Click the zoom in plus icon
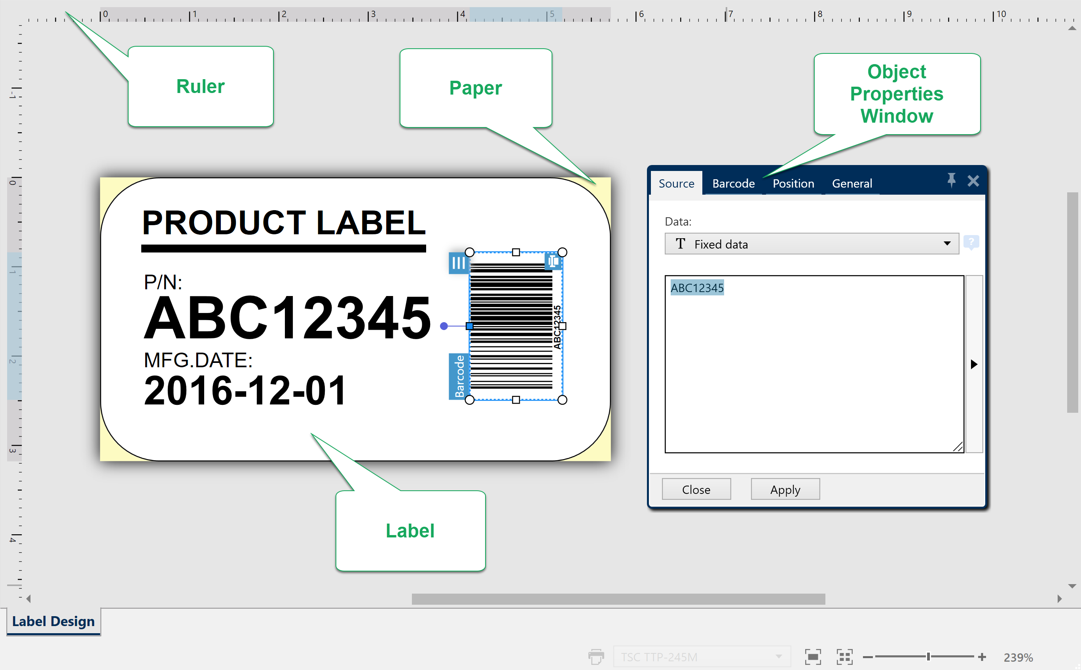 click(x=982, y=657)
